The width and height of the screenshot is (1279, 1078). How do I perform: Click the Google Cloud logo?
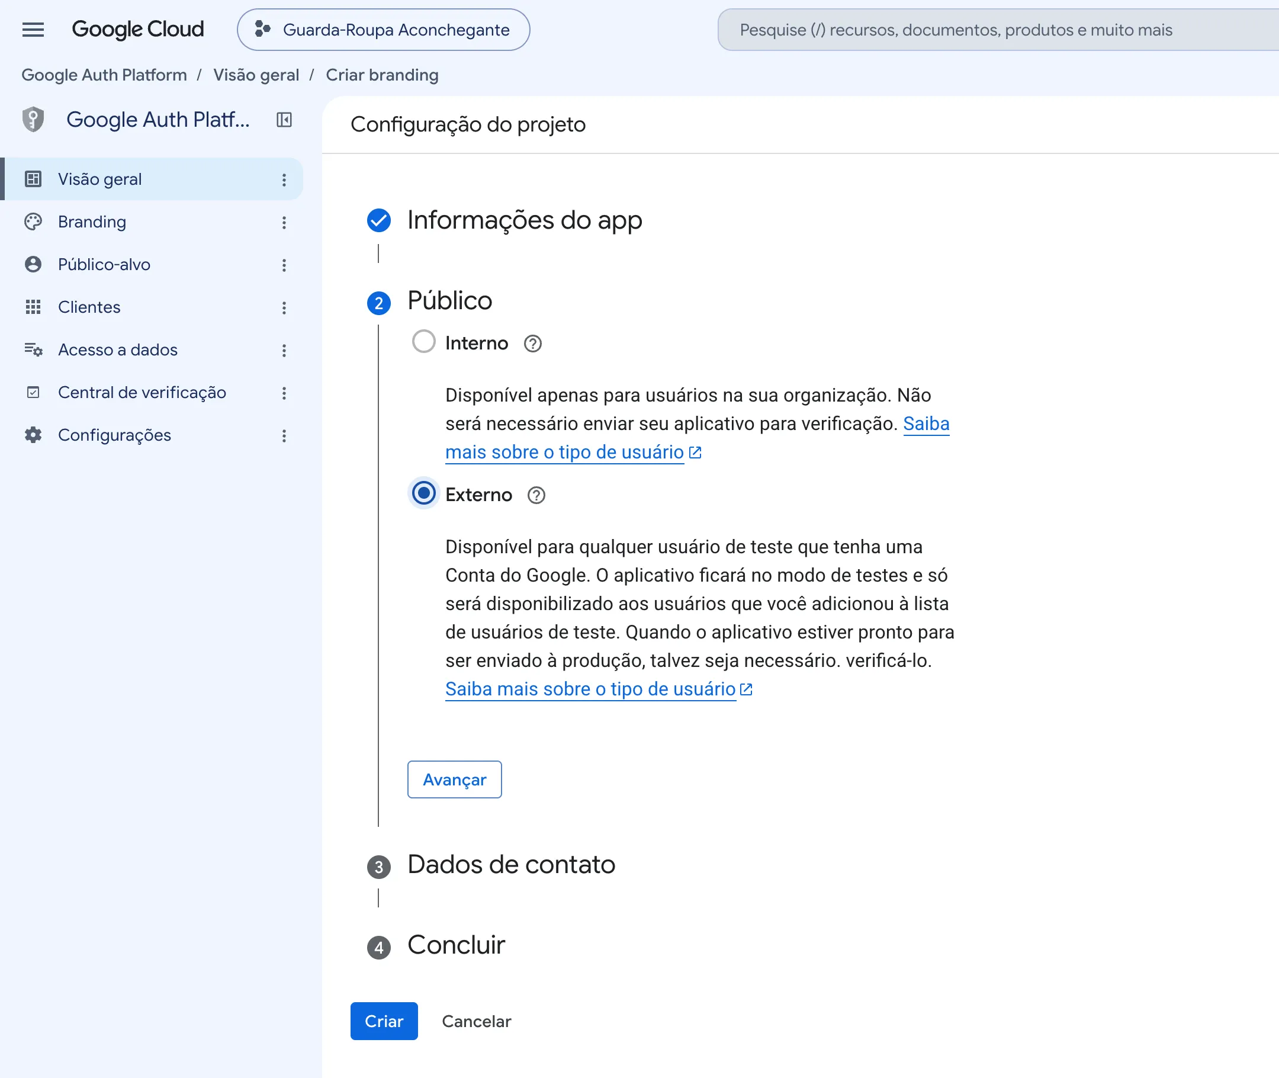point(137,30)
